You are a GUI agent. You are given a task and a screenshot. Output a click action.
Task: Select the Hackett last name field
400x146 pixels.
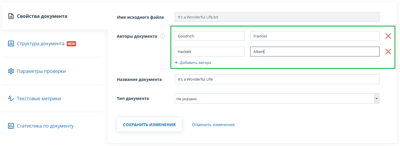coord(209,52)
